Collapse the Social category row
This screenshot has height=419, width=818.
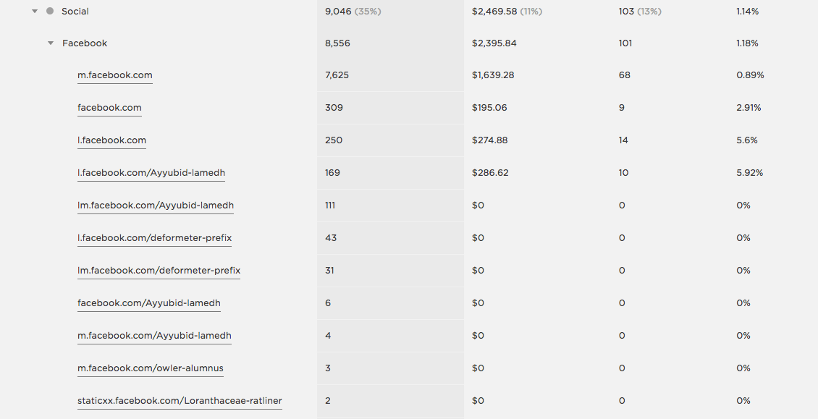[x=35, y=12]
